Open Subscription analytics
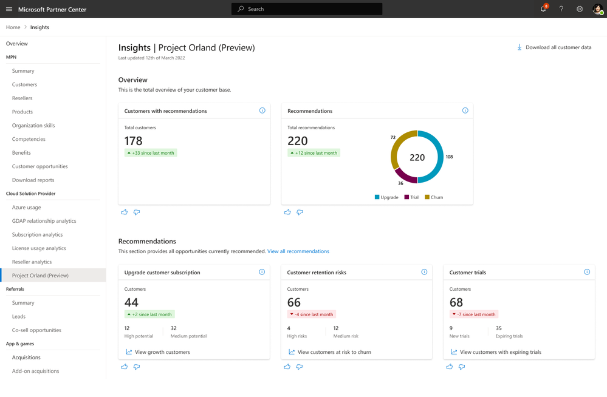Image resolution: width=607 pixels, height=397 pixels. pyautogui.click(x=37, y=234)
